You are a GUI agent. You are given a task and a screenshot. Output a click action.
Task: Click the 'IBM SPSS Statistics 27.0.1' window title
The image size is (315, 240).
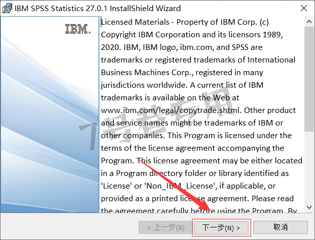(98, 9)
